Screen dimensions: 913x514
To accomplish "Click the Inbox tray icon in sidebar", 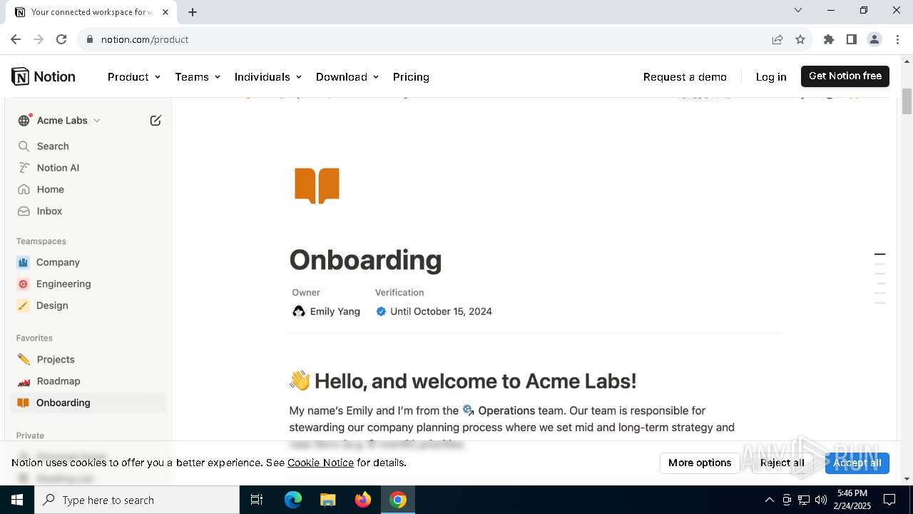I will [x=24, y=211].
